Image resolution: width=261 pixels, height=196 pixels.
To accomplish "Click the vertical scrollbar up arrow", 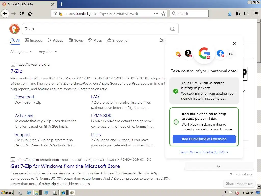I will [x=259, y=21].
